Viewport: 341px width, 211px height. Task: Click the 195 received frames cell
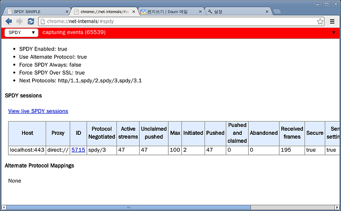point(292,150)
